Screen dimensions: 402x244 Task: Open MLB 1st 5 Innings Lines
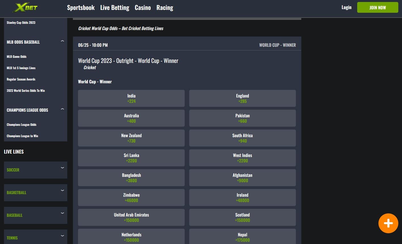click(21, 68)
